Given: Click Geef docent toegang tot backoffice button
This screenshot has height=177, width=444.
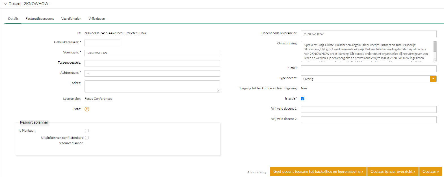Looking at the screenshot, I should (318, 172).
